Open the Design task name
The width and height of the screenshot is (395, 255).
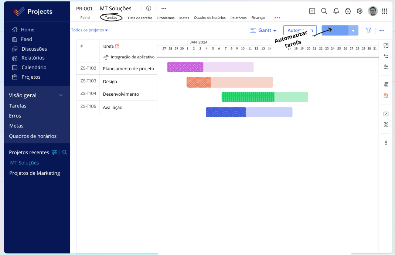110,82
